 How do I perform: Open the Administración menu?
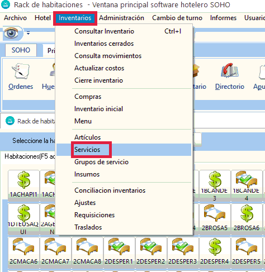click(121, 18)
